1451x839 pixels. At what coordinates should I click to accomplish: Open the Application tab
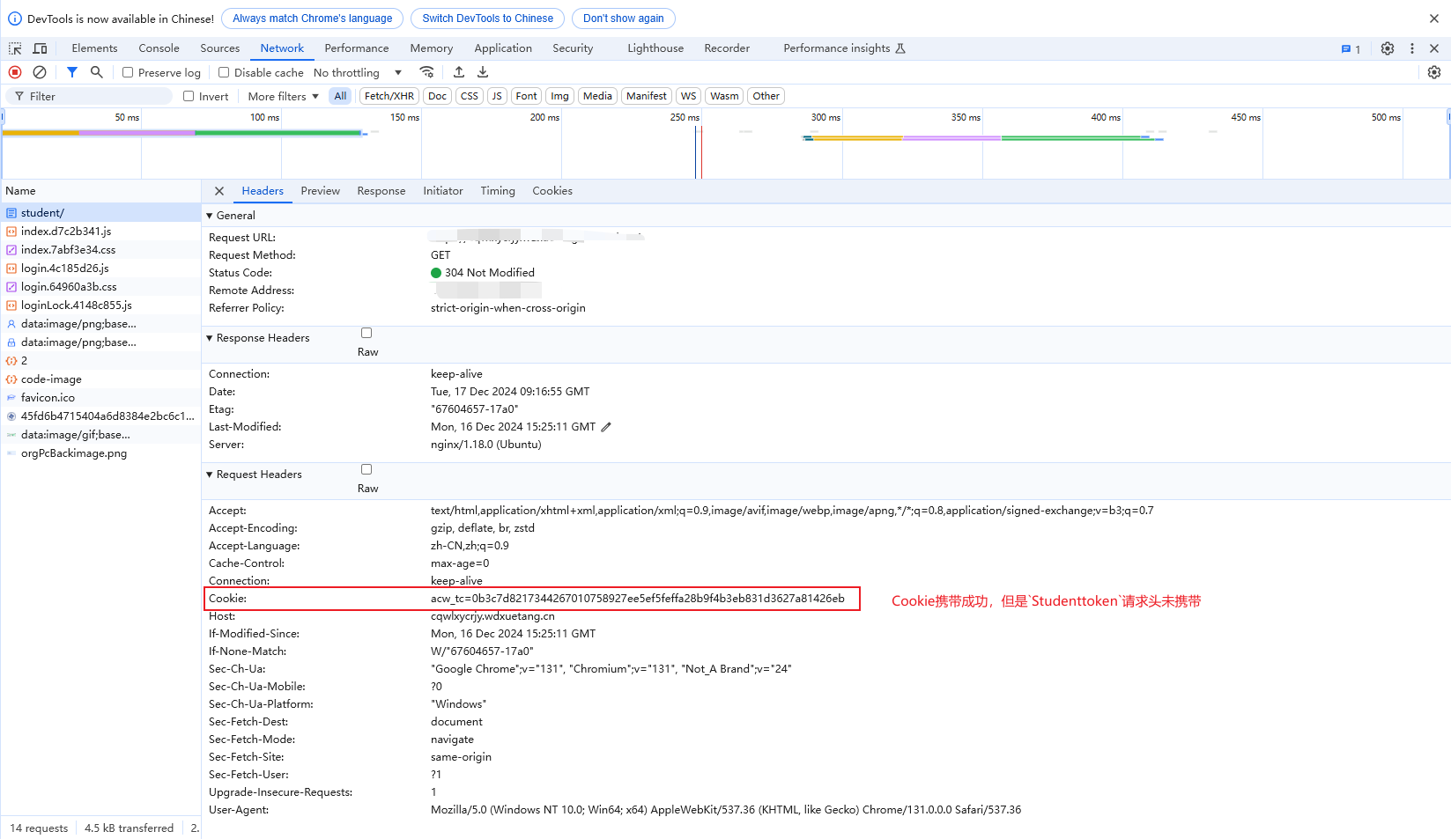coord(503,48)
